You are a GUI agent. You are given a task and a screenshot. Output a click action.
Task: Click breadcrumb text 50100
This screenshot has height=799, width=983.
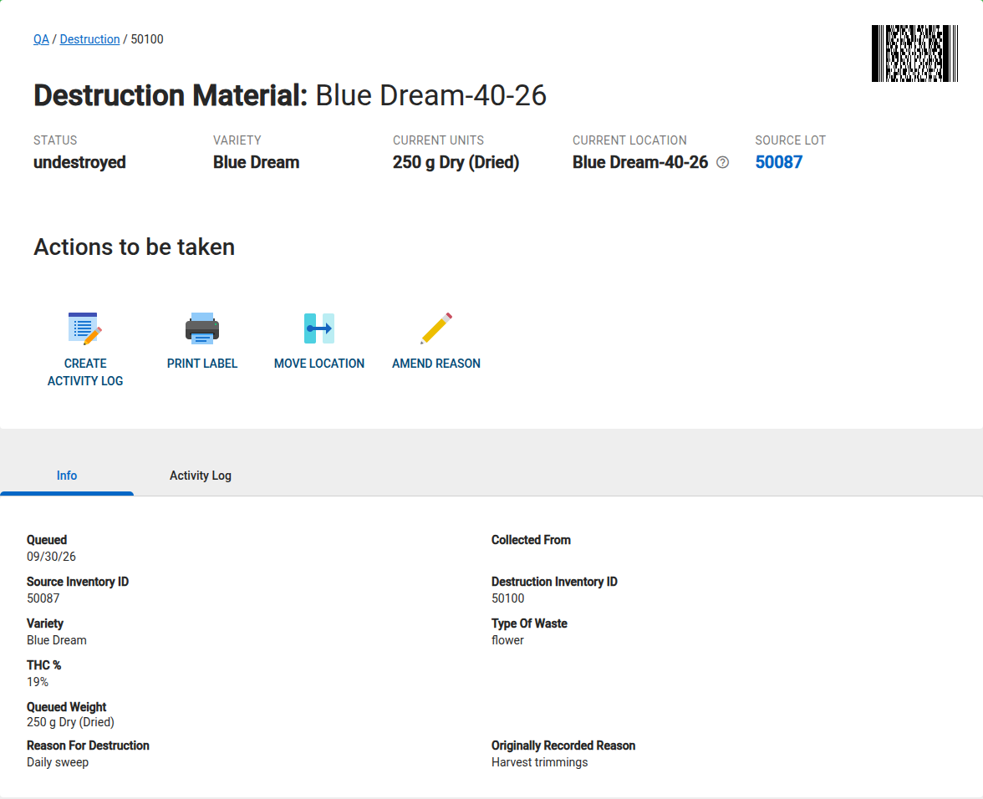tap(147, 38)
